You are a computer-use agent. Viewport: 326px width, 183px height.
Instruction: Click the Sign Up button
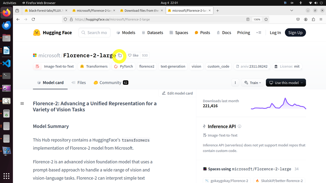point(295,33)
